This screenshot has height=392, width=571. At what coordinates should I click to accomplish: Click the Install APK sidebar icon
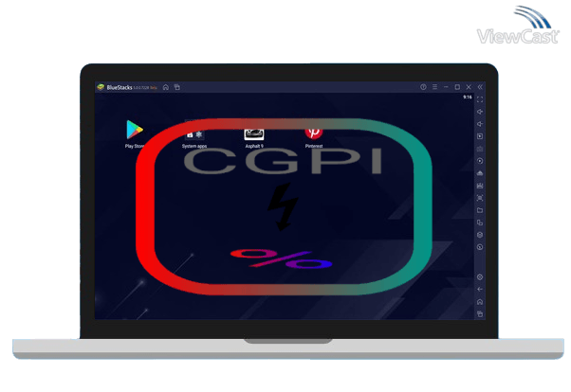(480, 173)
